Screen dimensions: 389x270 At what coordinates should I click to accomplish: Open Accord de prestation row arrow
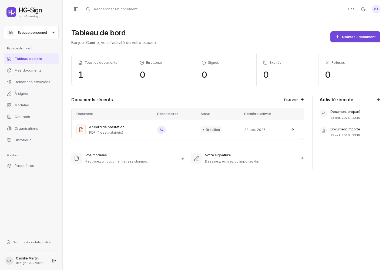[293, 130]
